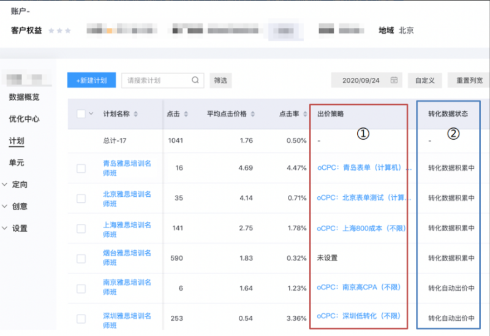This screenshot has height=336, width=490.
Task: Open the oCPC: 青岛表单 bid strategy link
Action: pos(364,167)
